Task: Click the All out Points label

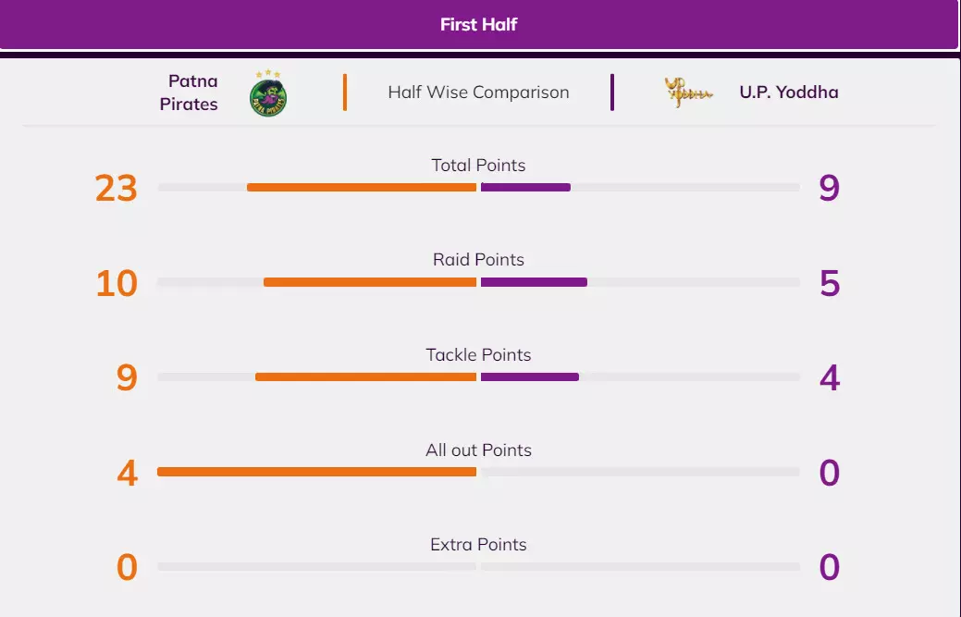Action: coord(478,450)
